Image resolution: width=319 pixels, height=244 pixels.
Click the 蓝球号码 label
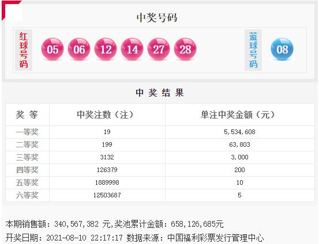pos(253,50)
